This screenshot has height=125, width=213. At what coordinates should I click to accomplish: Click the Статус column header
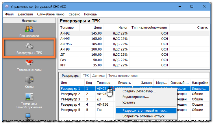(189, 28)
